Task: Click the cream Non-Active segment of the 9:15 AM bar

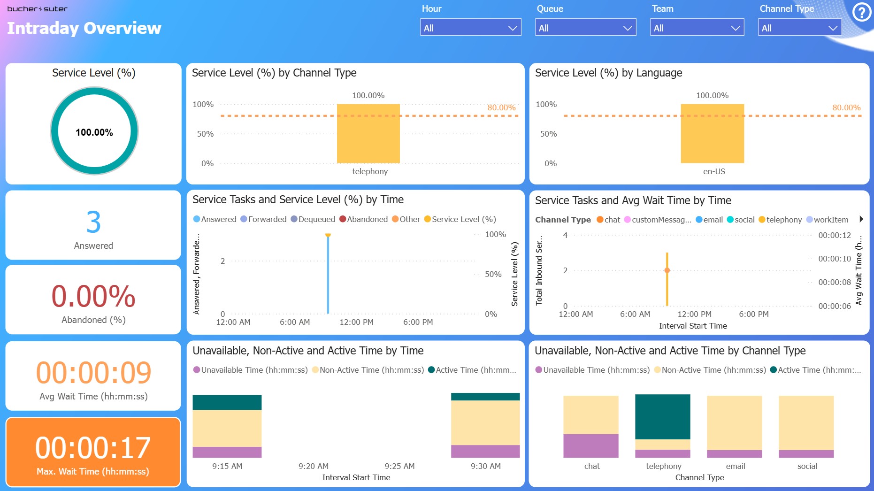Action: point(227,429)
